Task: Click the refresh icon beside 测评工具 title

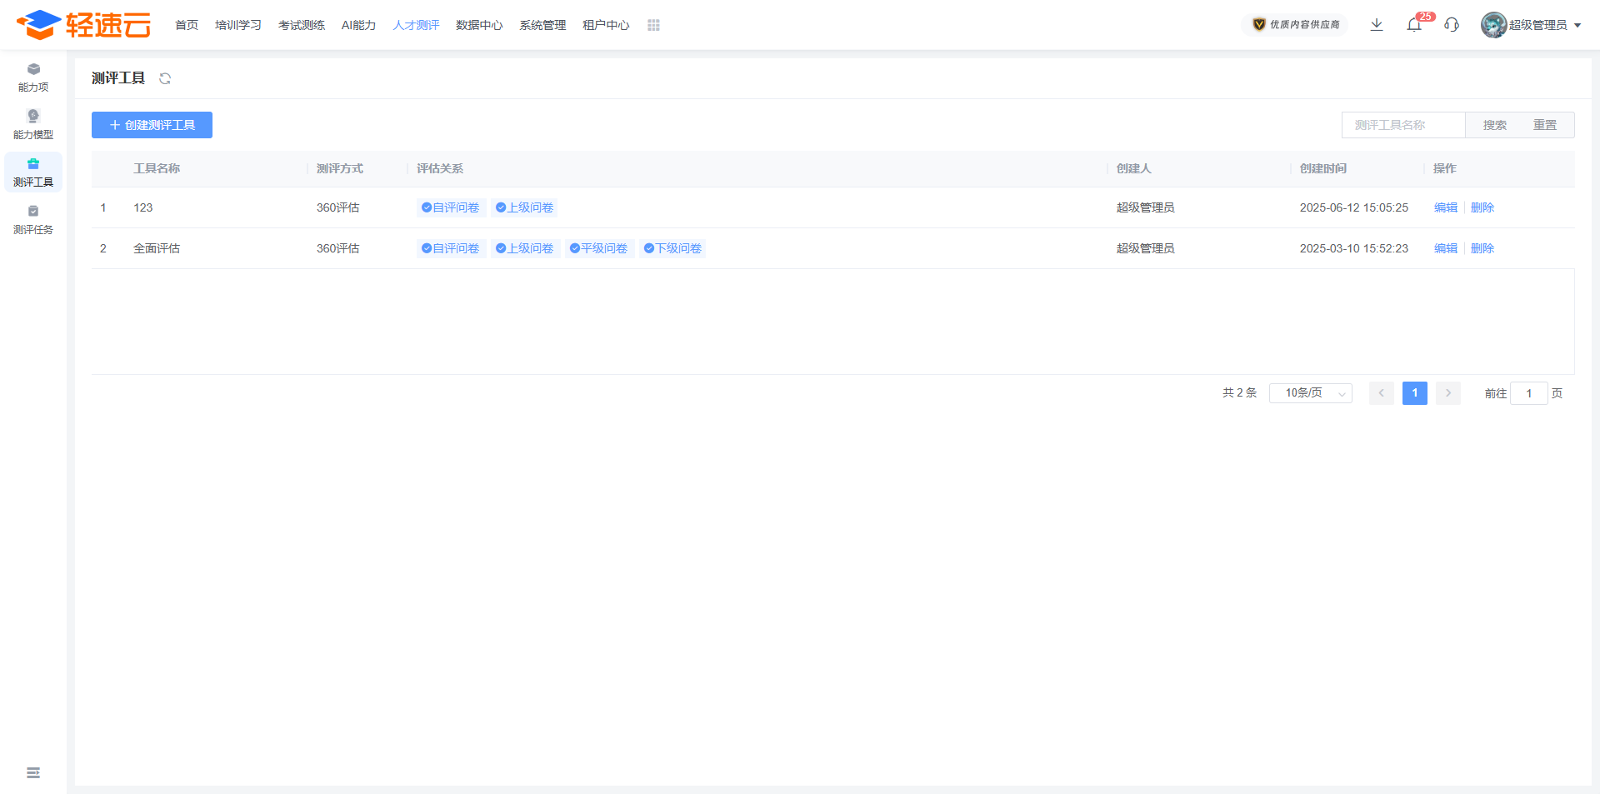Action: (165, 78)
